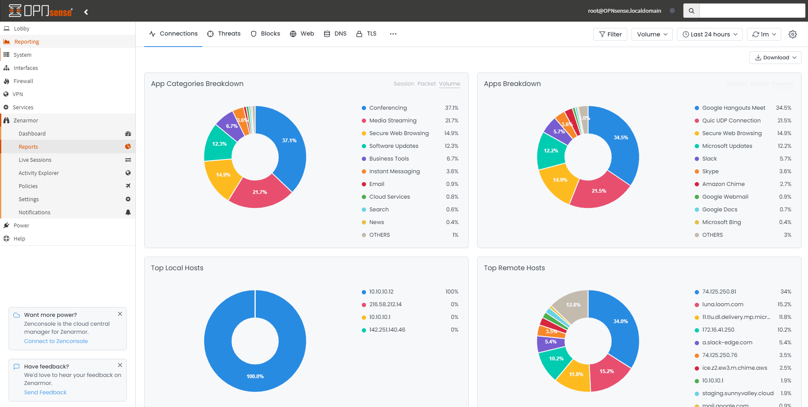Image resolution: width=808 pixels, height=407 pixels.
Task: Click the Firewall flame icon
Action: (x=6, y=81)
